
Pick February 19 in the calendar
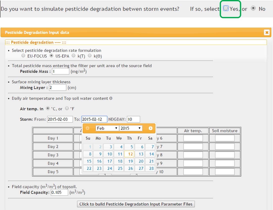click(129, 161)
